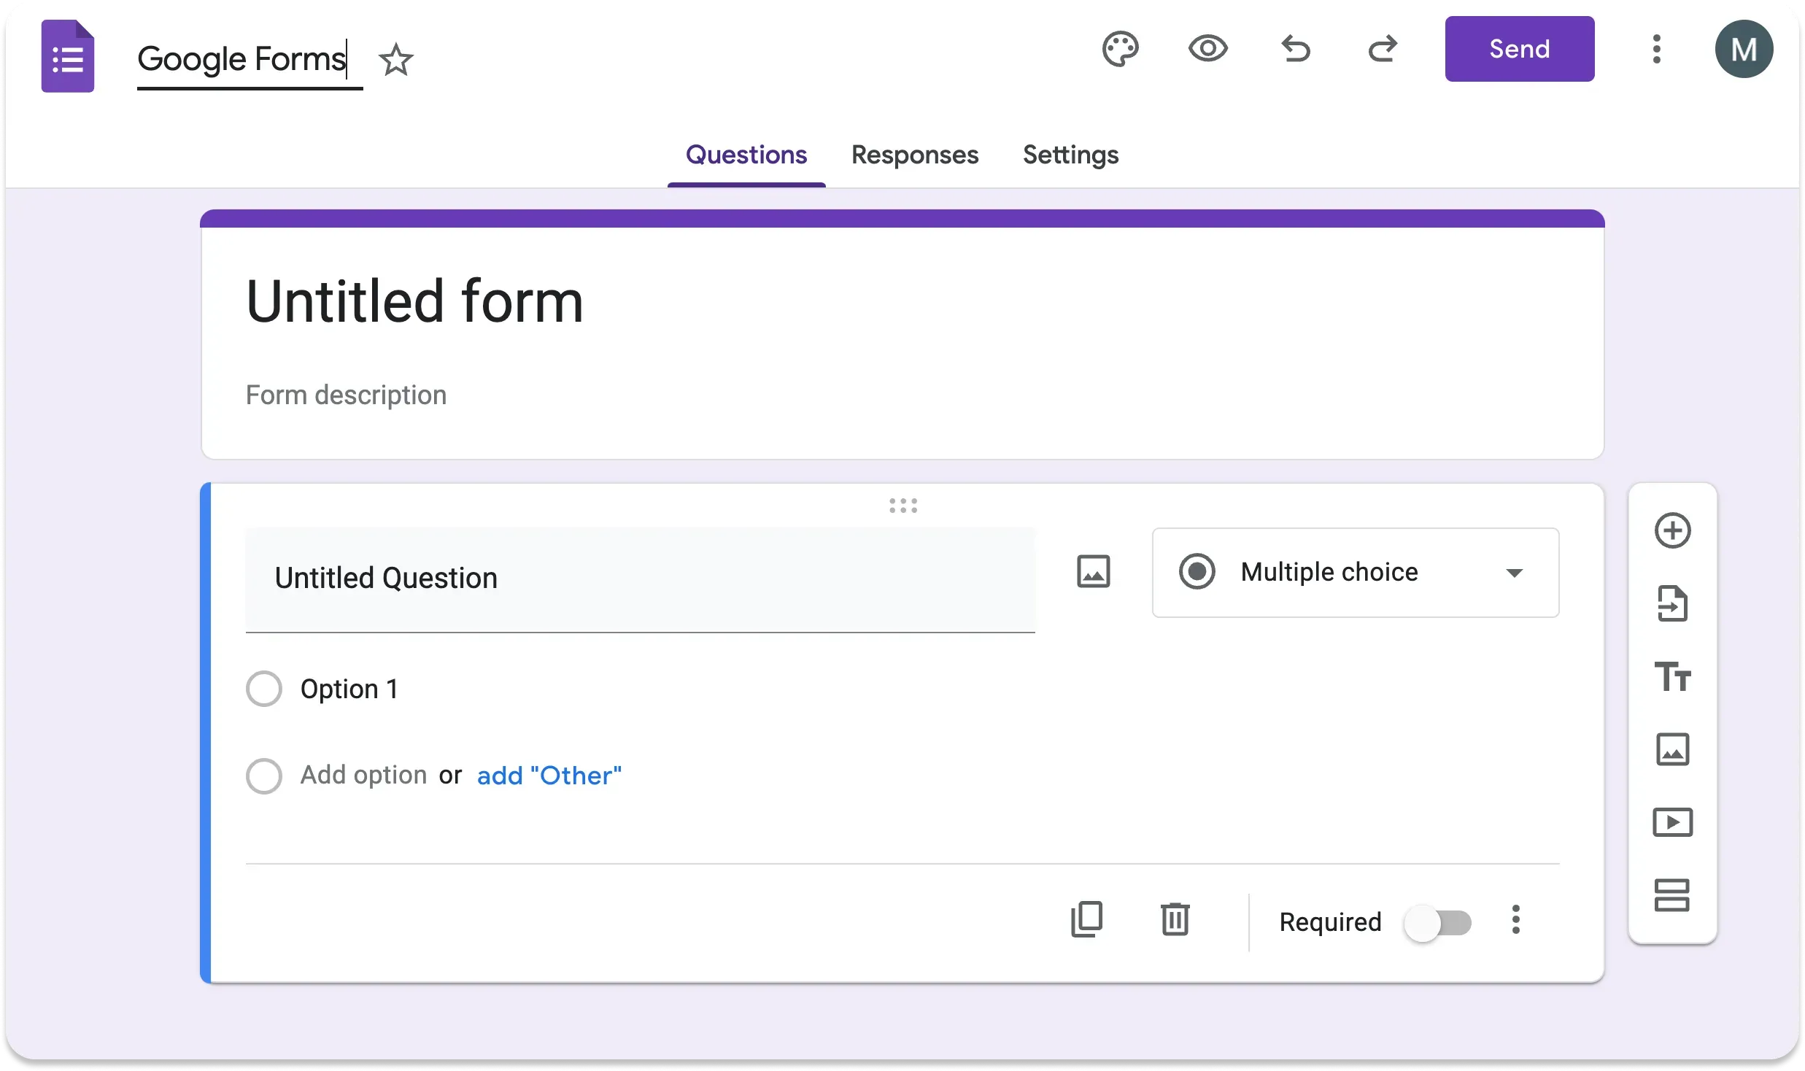Viewport: 1805px width, 1071px height.
Task: Add an "Other" option via the link
Action: (549, 776)
